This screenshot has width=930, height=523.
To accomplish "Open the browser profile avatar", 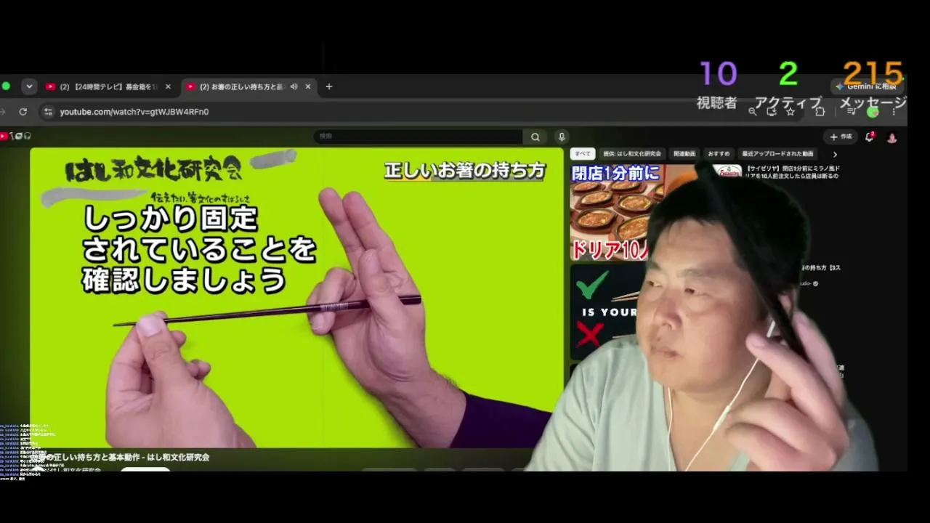I will click(x=873, y=112).
